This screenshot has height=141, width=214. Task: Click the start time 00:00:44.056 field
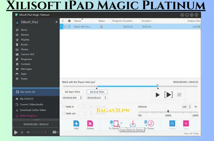click(x=71, y=98)
